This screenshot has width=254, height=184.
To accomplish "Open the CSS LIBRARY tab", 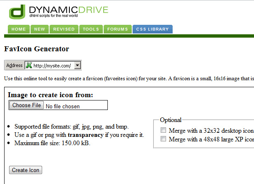I will (x=152, y=29).
